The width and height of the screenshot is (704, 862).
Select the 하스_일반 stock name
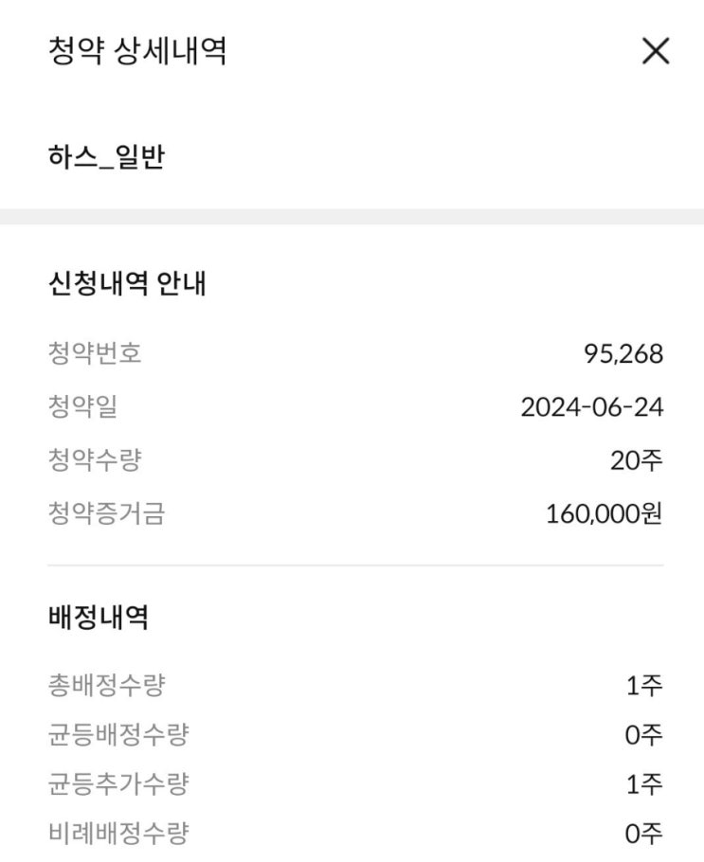pyautogui.click(x=106, y=156)
